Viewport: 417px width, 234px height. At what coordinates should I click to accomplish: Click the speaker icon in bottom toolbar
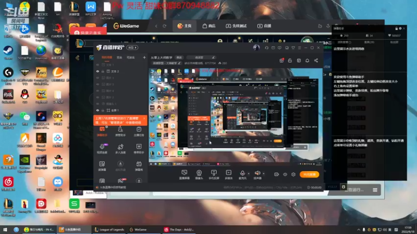coord(257,173)
